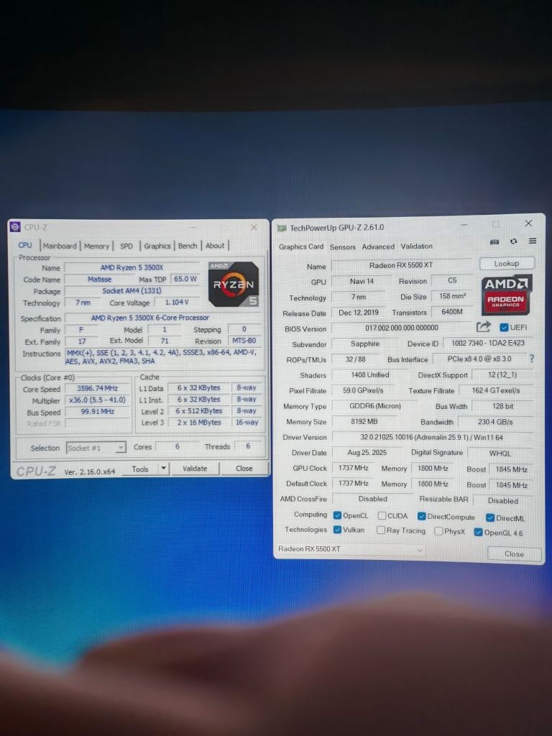Click the Core Speed value 3596.74 MHz
Viewport: 552px width, 736px height.
coord(98,388)
